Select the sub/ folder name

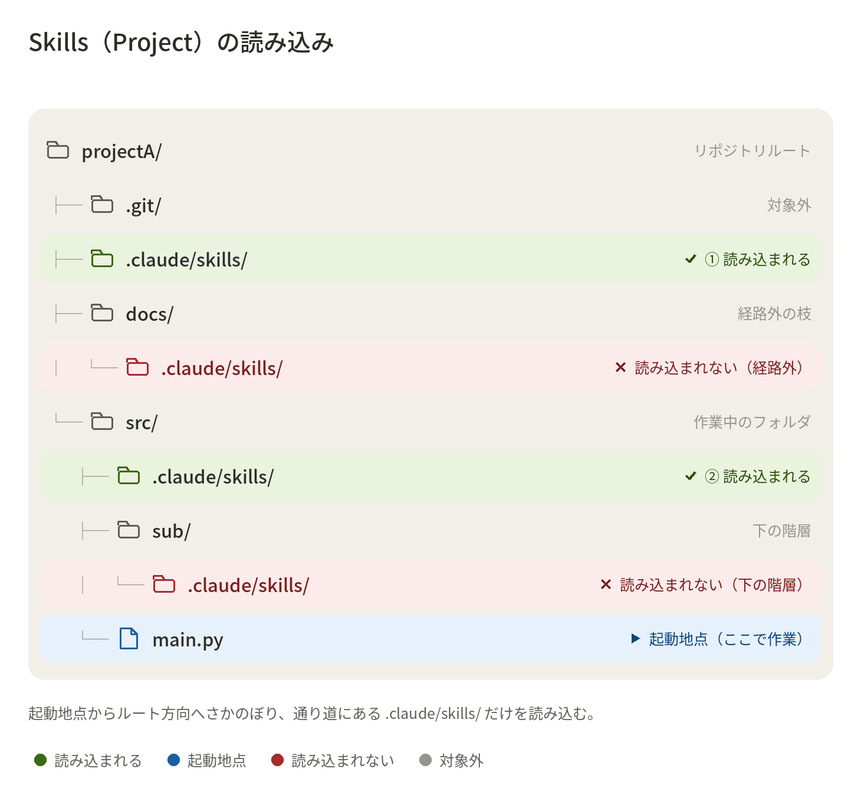172,531
